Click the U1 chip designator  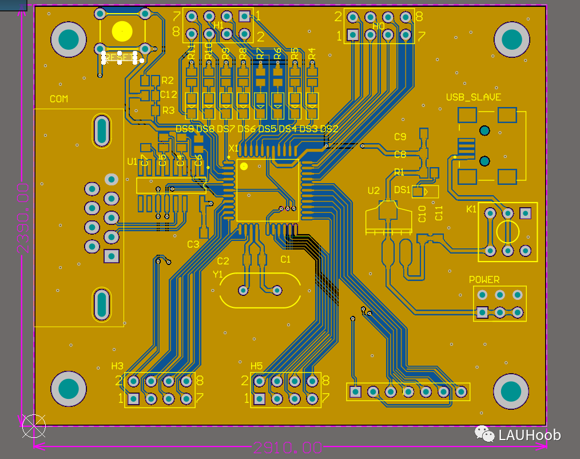click(x=132, y=161)
